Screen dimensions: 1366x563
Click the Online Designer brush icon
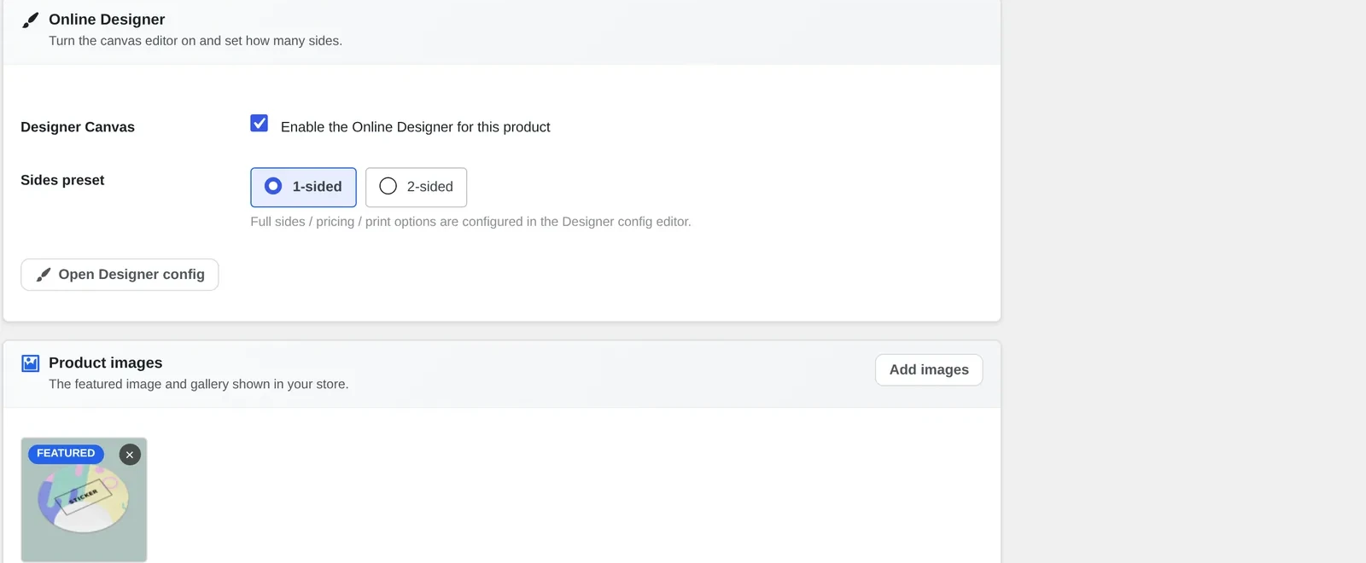(x=31, y=20)
